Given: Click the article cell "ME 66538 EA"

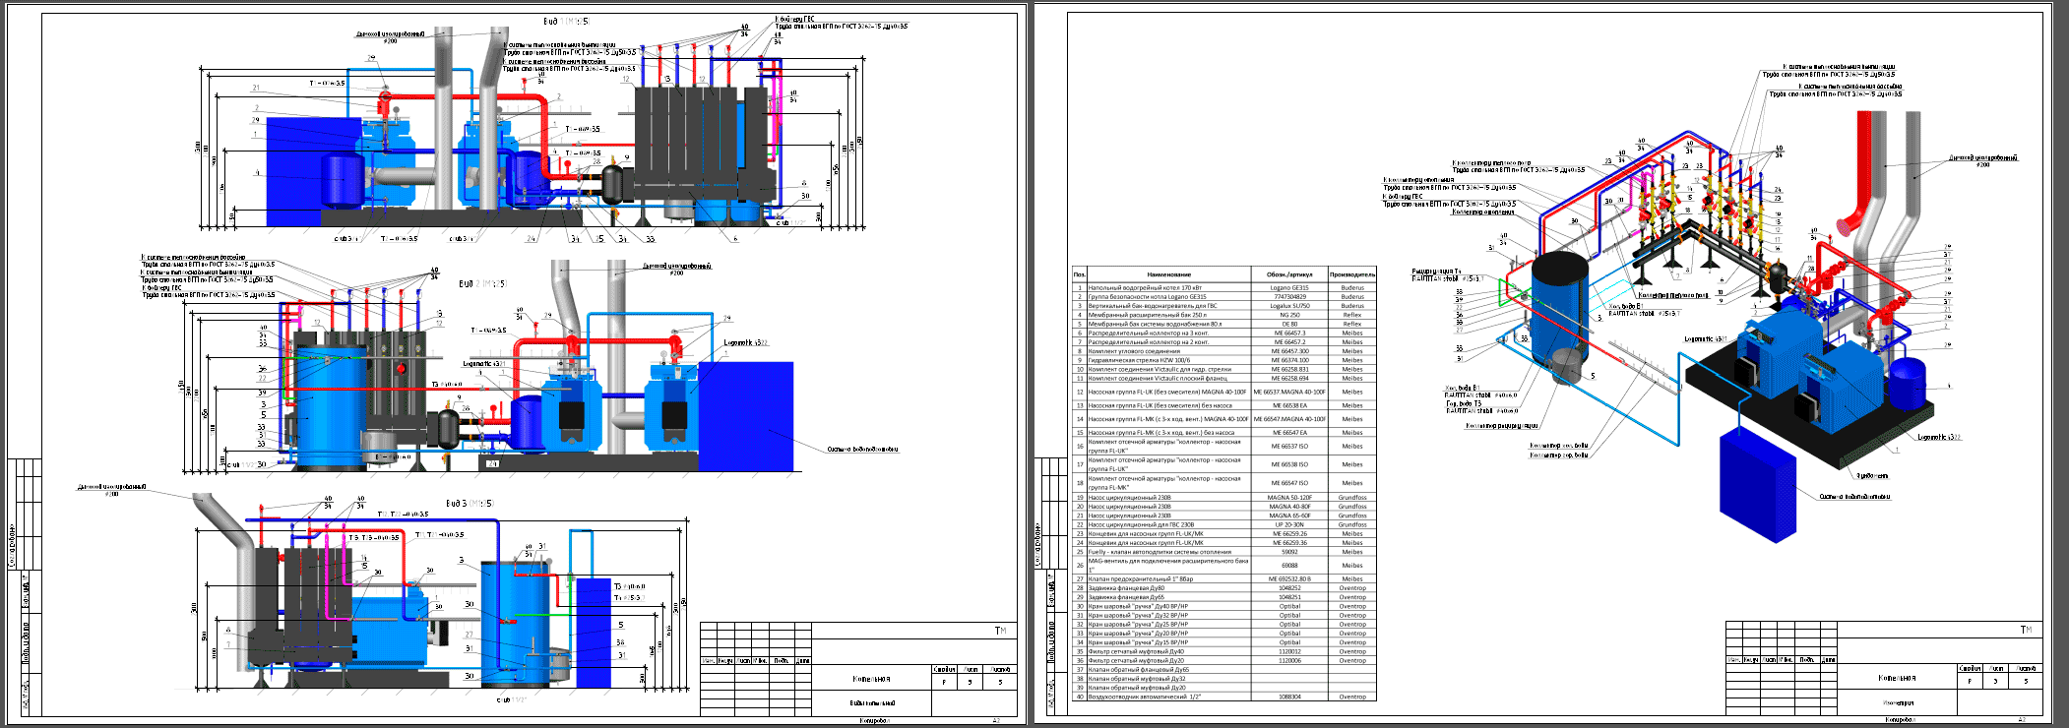Looking at the screenshot, I should pyautogui.click(x=1289, y=405).
